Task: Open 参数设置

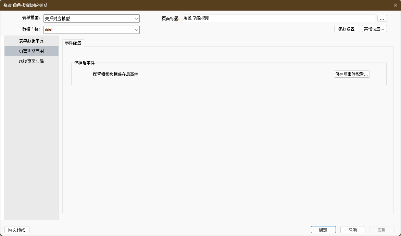Action: click(346, 29)
